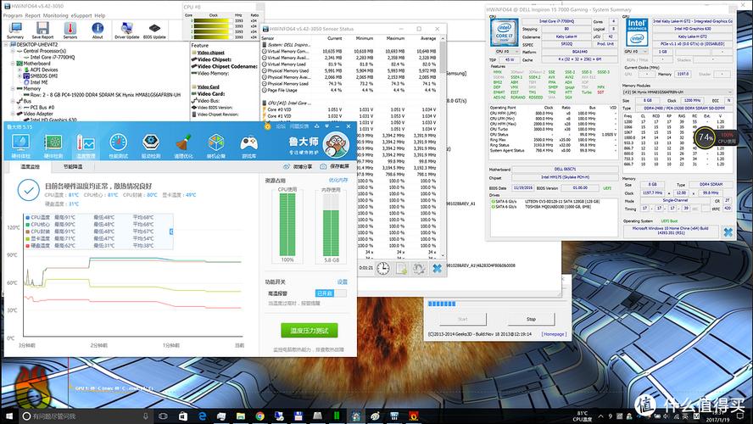Viewport: 753px width, 424px height.
Task: Open the Program menu in HWiNFO64
Action: 13,15
